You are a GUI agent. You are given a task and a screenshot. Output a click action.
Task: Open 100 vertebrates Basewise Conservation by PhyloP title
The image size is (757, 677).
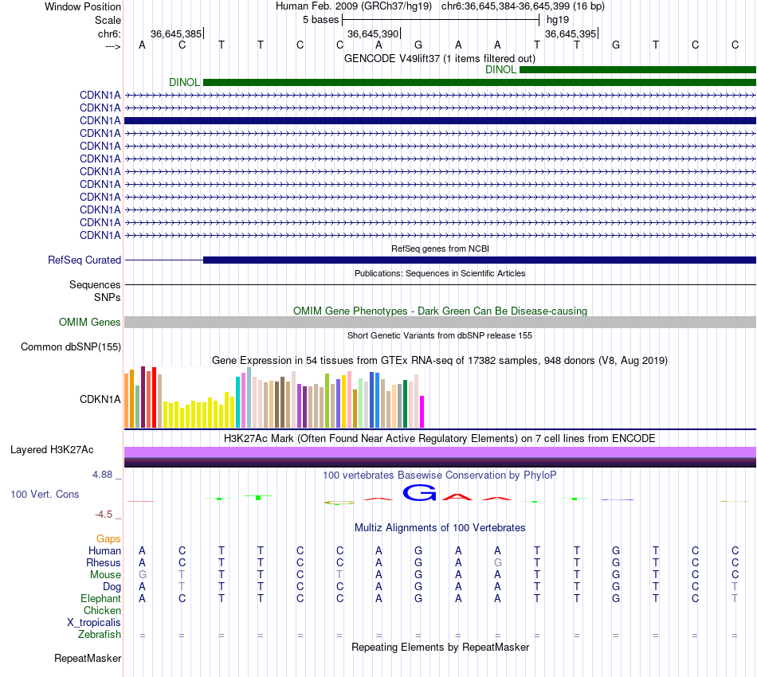440,475
